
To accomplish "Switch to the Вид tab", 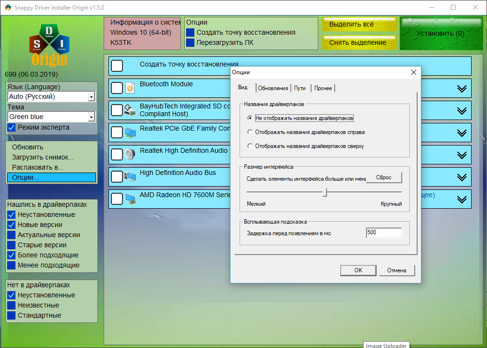I will point(245,88).
